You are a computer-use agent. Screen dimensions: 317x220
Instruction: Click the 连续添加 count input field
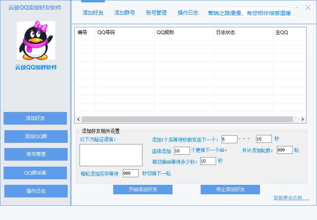(x=182, y=151)
